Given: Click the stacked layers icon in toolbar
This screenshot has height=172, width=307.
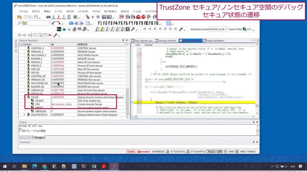Looking at the screenshot, I should click(x=98, y=17).
